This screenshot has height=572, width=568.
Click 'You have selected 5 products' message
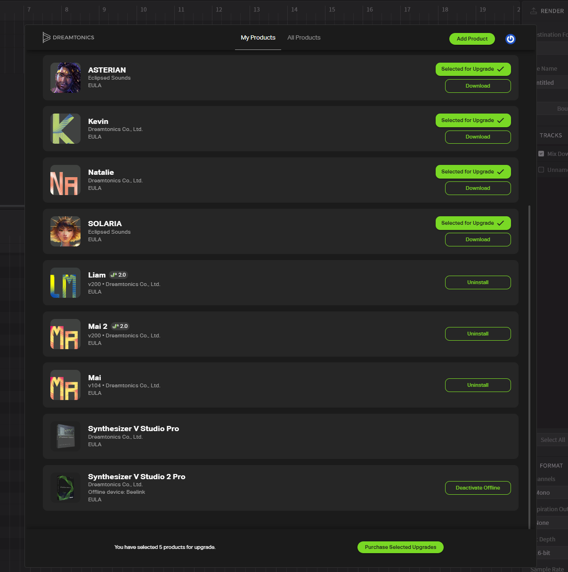point(165,547)
